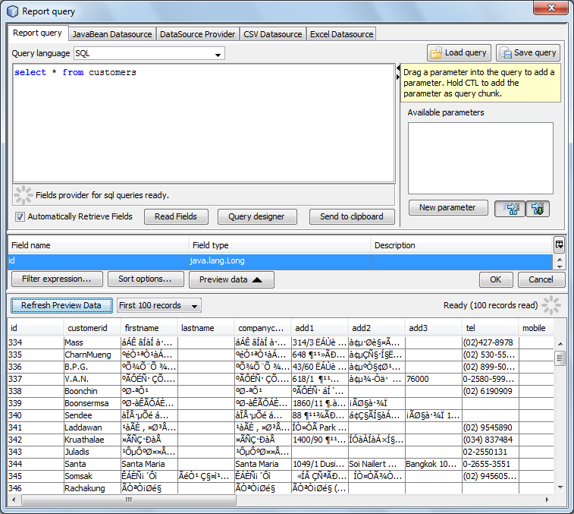Click the Bangkok 10... add3 cell
This screenshot has width=574, height=514.
[433, 464]
